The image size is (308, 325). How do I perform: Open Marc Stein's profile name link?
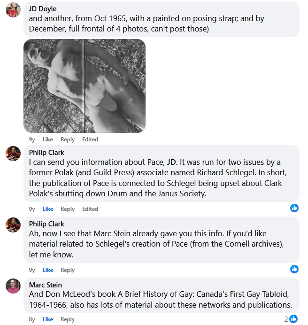point(46,285)
